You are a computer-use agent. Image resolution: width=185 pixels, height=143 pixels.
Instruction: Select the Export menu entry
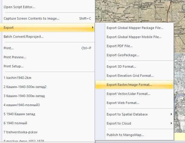(47, 28)
